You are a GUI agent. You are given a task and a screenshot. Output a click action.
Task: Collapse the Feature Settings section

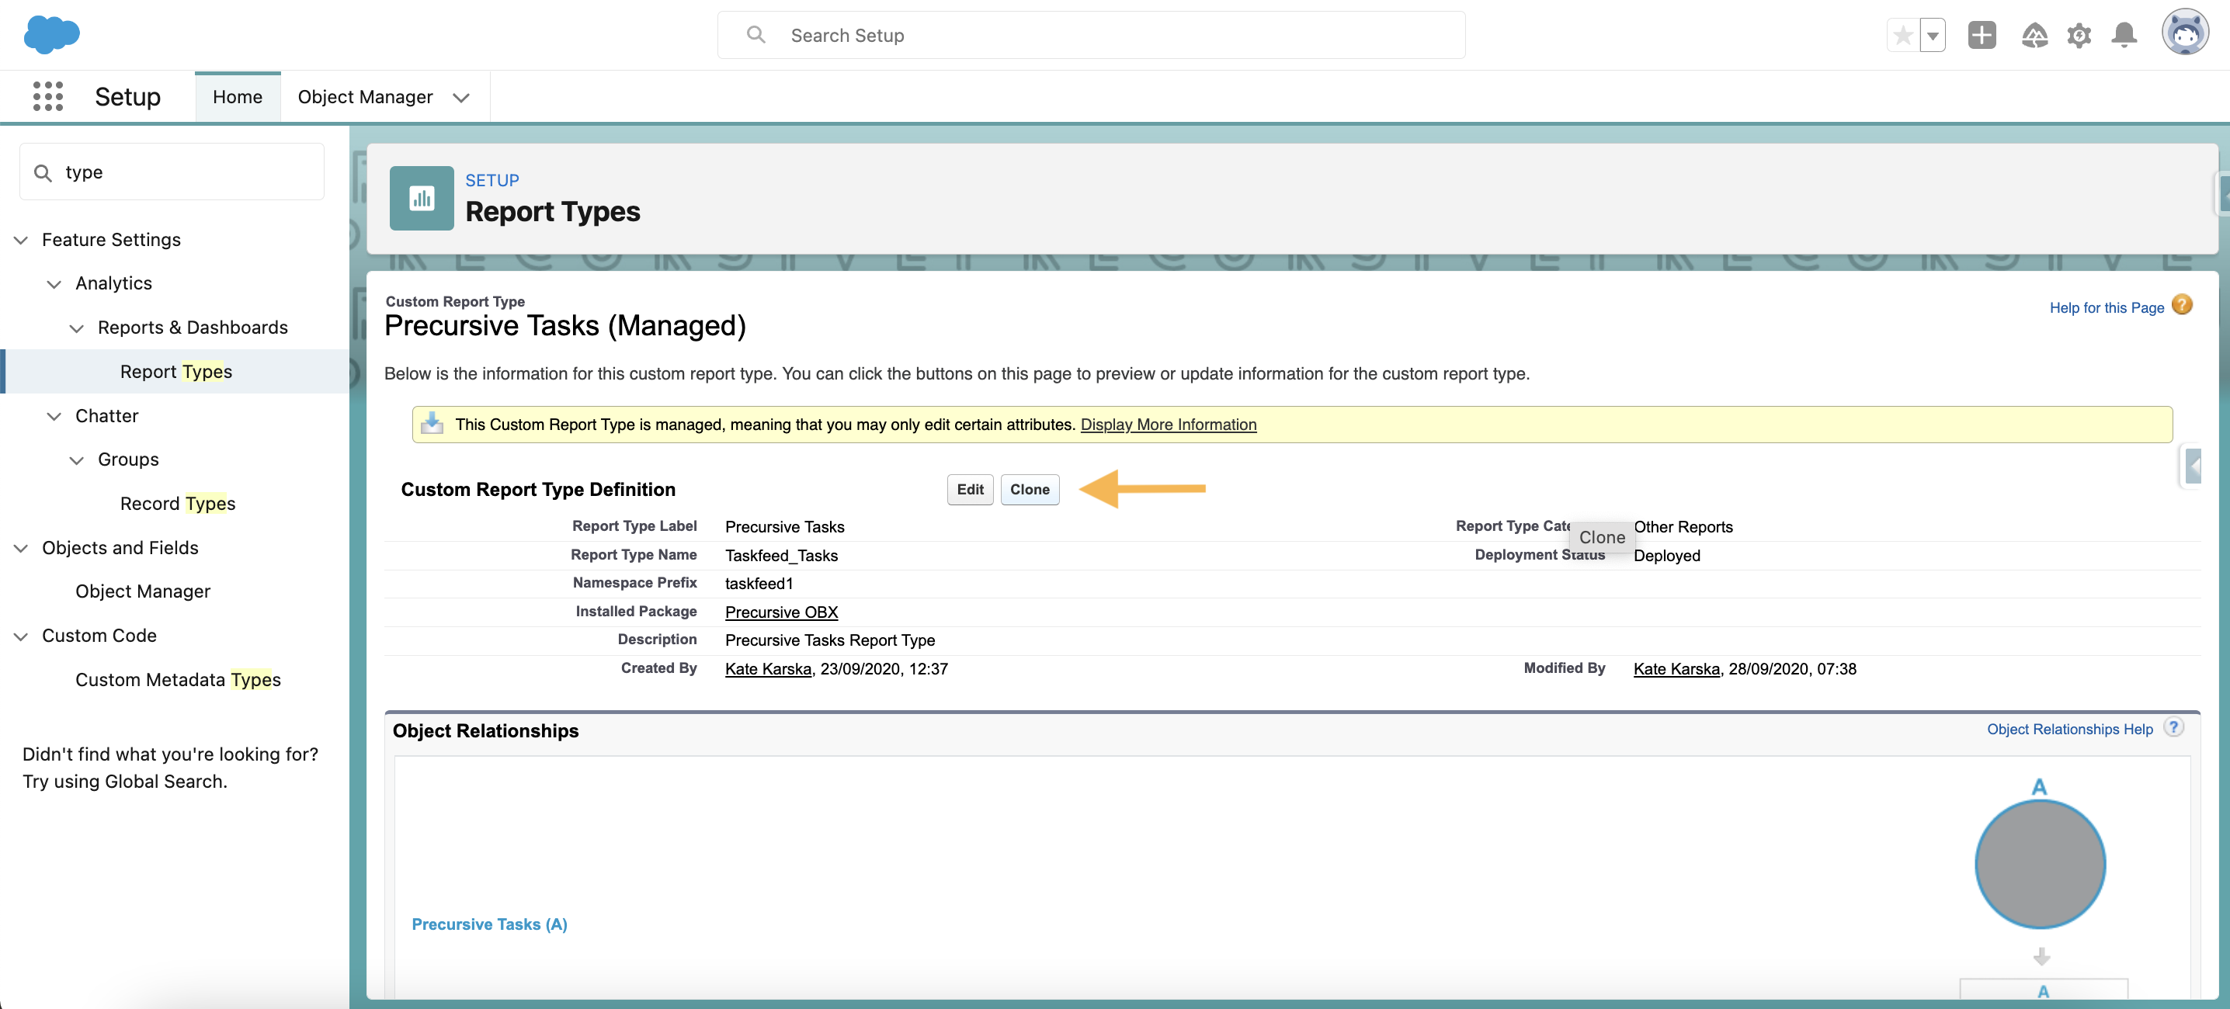20,240
